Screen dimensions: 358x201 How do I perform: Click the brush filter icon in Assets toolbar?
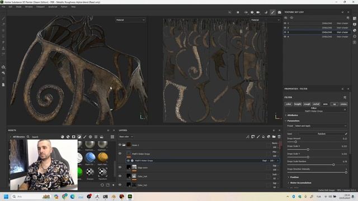tap(84, 137)
